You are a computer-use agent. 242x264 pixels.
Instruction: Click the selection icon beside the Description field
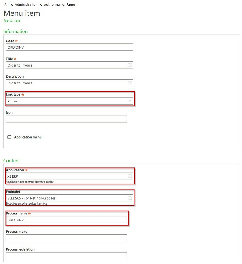(x=130, y=83)
